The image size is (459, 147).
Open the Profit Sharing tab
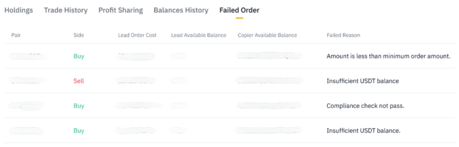(120, 10)
